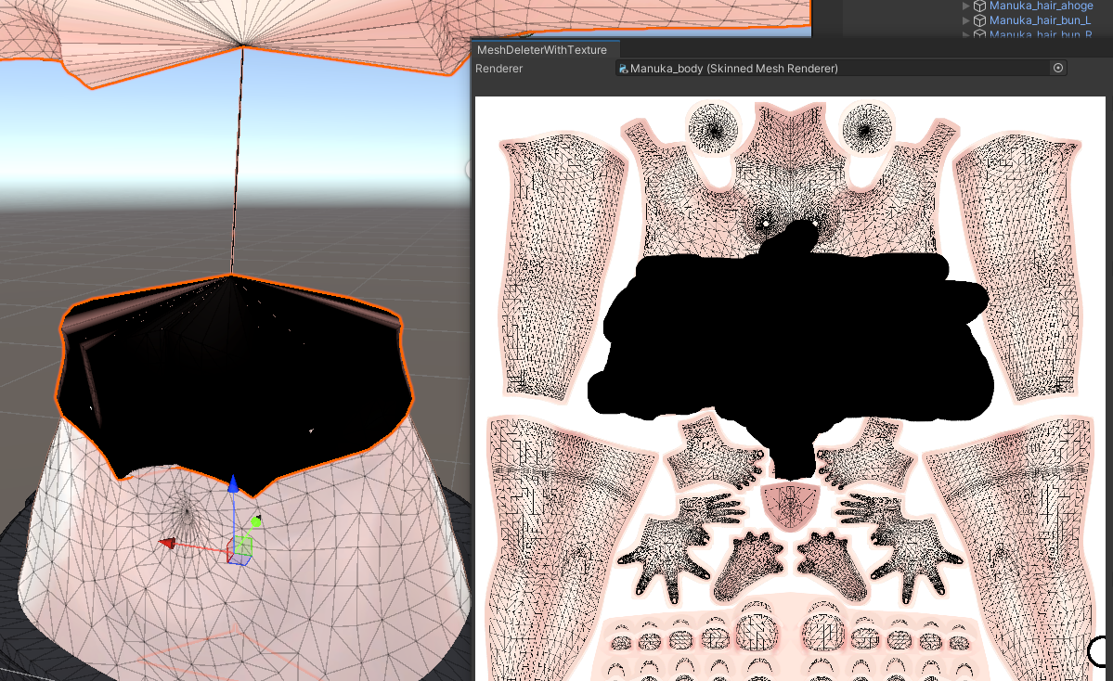The width and height of the screenshot is (1113, 681).
Task: Select the MeshDeleterWithTexture tab
Action: [x=541, y=49]
